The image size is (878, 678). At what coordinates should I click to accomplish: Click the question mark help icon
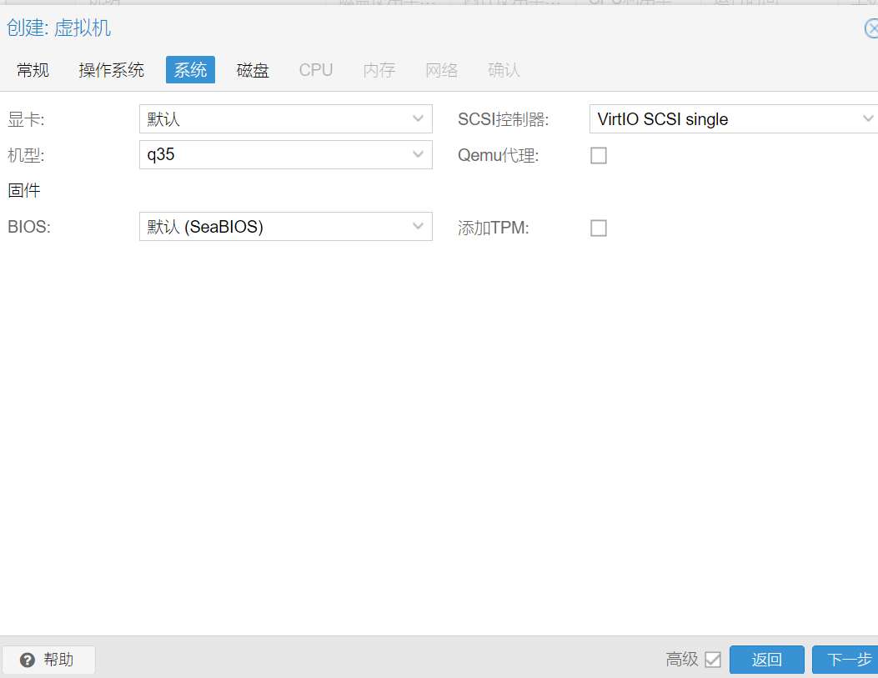[28, 660]
